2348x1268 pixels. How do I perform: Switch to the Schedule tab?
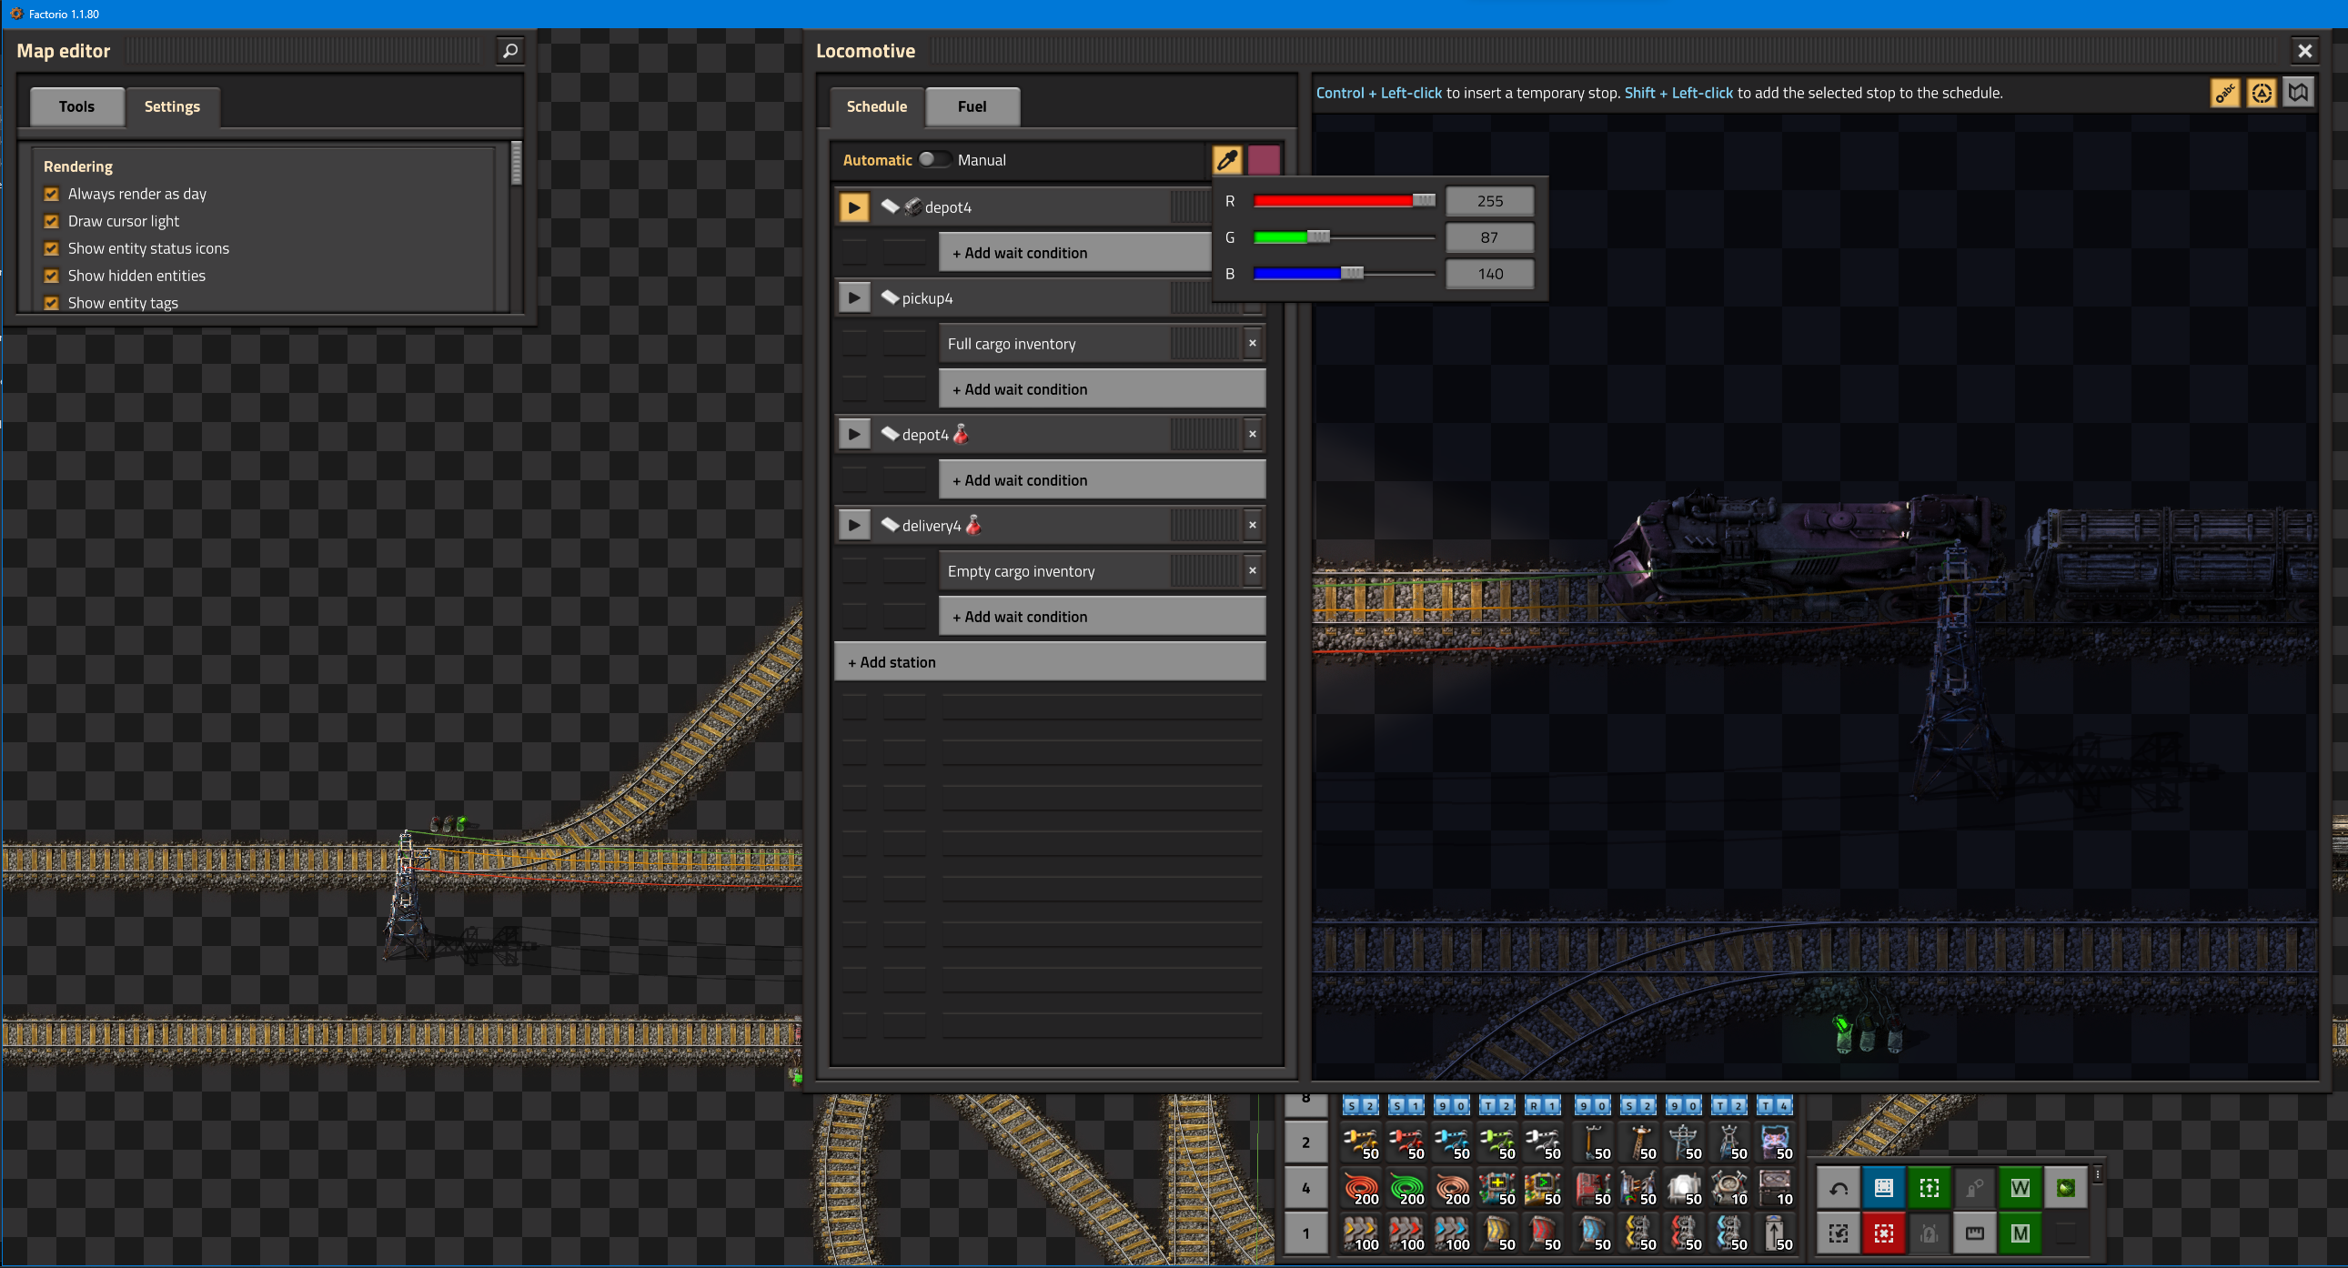pyautogui.click(x=877, y=106)
